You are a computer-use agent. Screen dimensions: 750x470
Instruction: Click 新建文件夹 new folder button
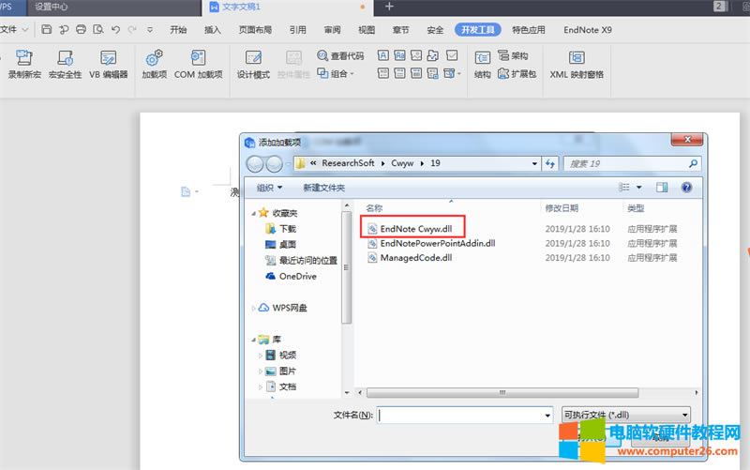point(323,188)
